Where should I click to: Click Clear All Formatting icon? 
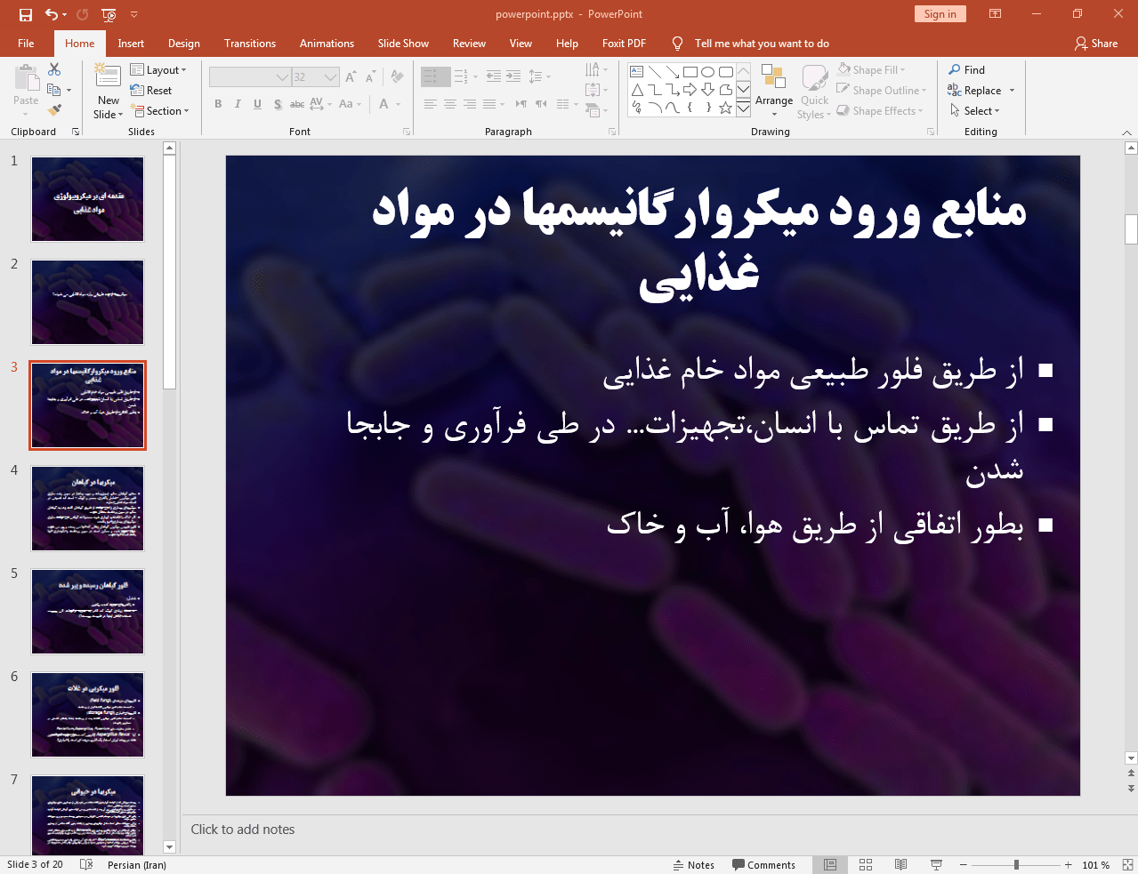tap(397, 77)
